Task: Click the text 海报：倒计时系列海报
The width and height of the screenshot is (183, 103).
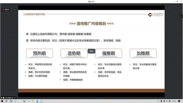Action: tap(39, 72)
